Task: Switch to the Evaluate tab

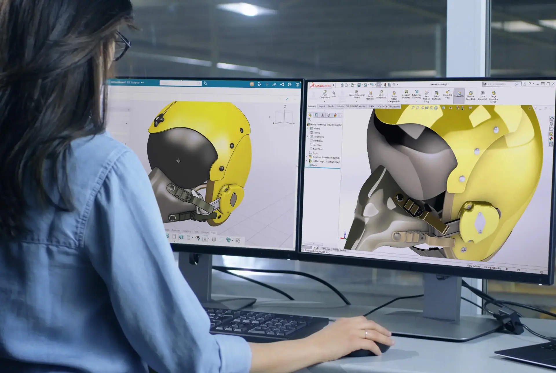Action: coord(341,106)
